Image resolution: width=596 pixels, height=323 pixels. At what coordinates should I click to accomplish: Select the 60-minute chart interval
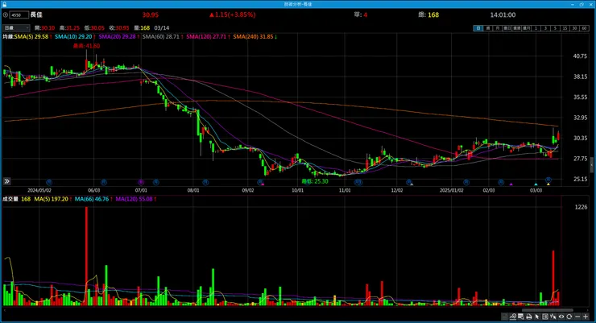point(585,28)
